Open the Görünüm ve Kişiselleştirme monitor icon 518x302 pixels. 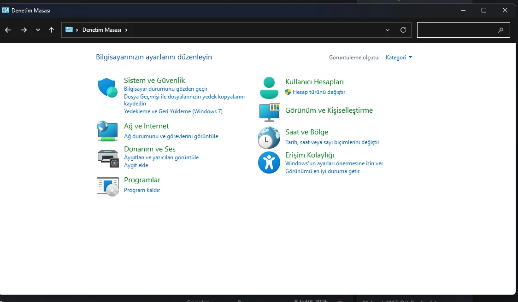click(270, 112)
